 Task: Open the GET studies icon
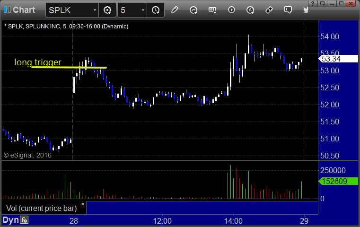pos(212,10)
